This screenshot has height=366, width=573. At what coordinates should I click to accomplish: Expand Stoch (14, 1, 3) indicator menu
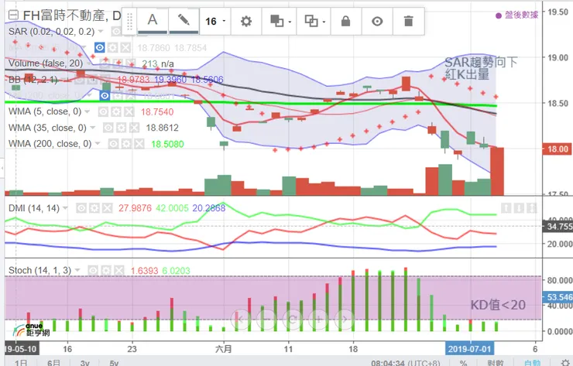[77, 270]
